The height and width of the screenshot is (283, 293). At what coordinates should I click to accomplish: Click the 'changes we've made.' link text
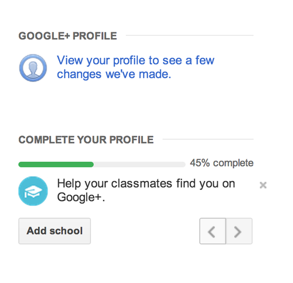tap(114, 74)
